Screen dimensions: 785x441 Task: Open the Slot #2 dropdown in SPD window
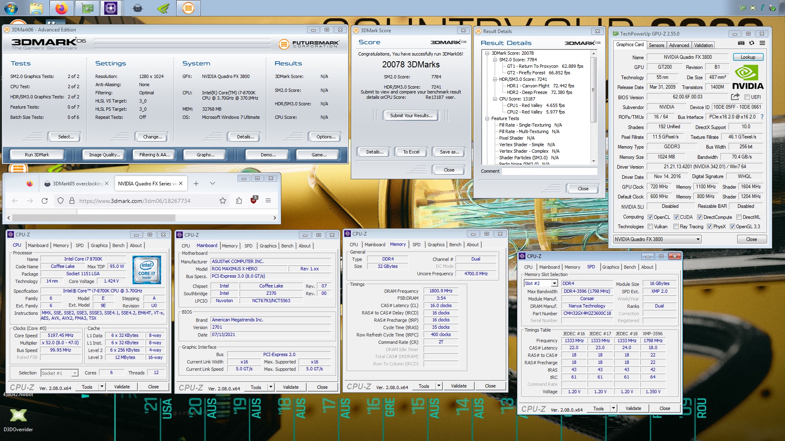[x=554, y=283]
